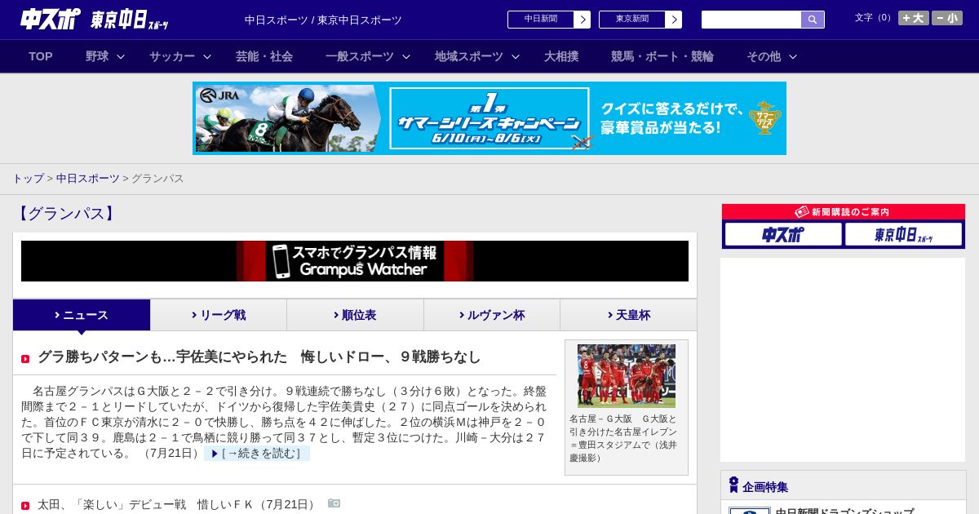
Task: Open the サッカー menu
Action: click(172, 56)
